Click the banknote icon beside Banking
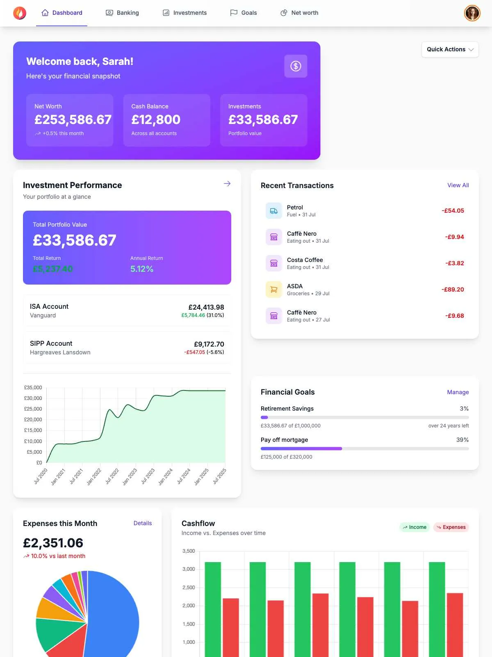Screen dimensions: 492x657 point(109,13)
